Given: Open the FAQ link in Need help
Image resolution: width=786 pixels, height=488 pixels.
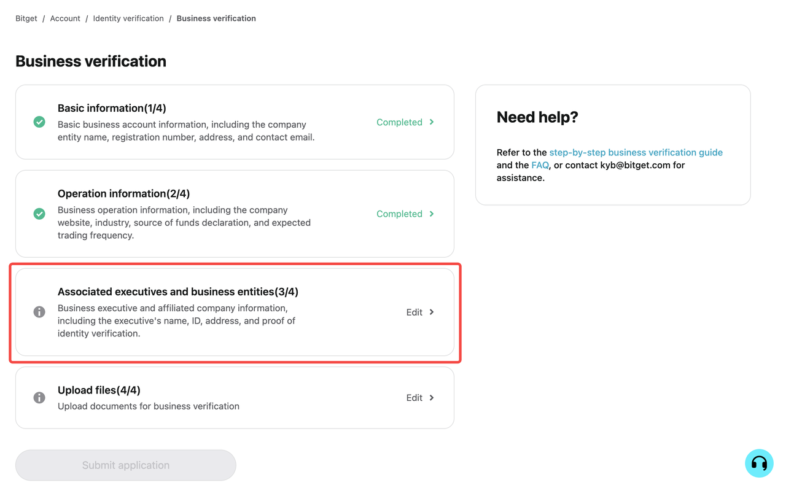Looking at the screenshot, I should (x=540, y=165).
